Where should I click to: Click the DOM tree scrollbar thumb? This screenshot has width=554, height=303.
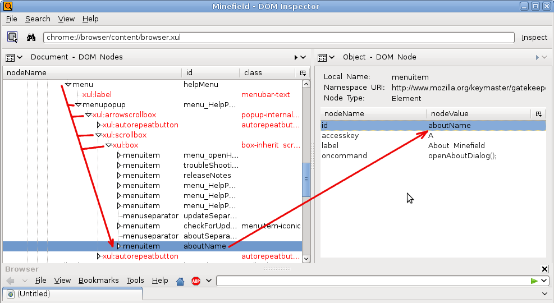[x=306, y=180]
